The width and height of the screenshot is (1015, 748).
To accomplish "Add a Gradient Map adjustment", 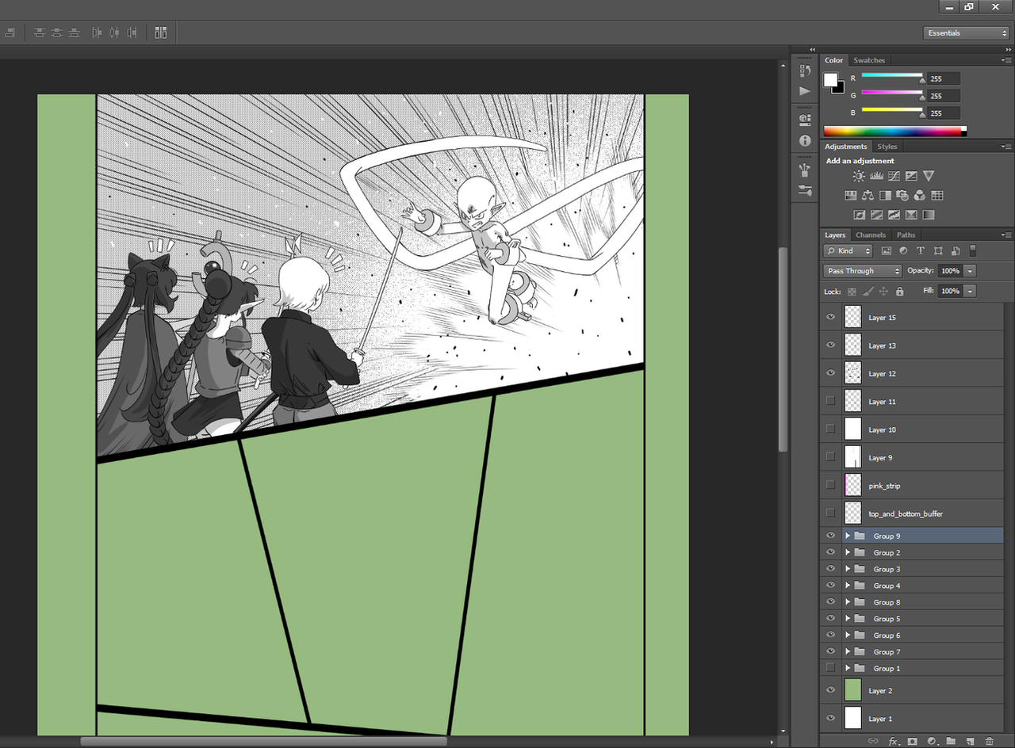I will (929, 215).
